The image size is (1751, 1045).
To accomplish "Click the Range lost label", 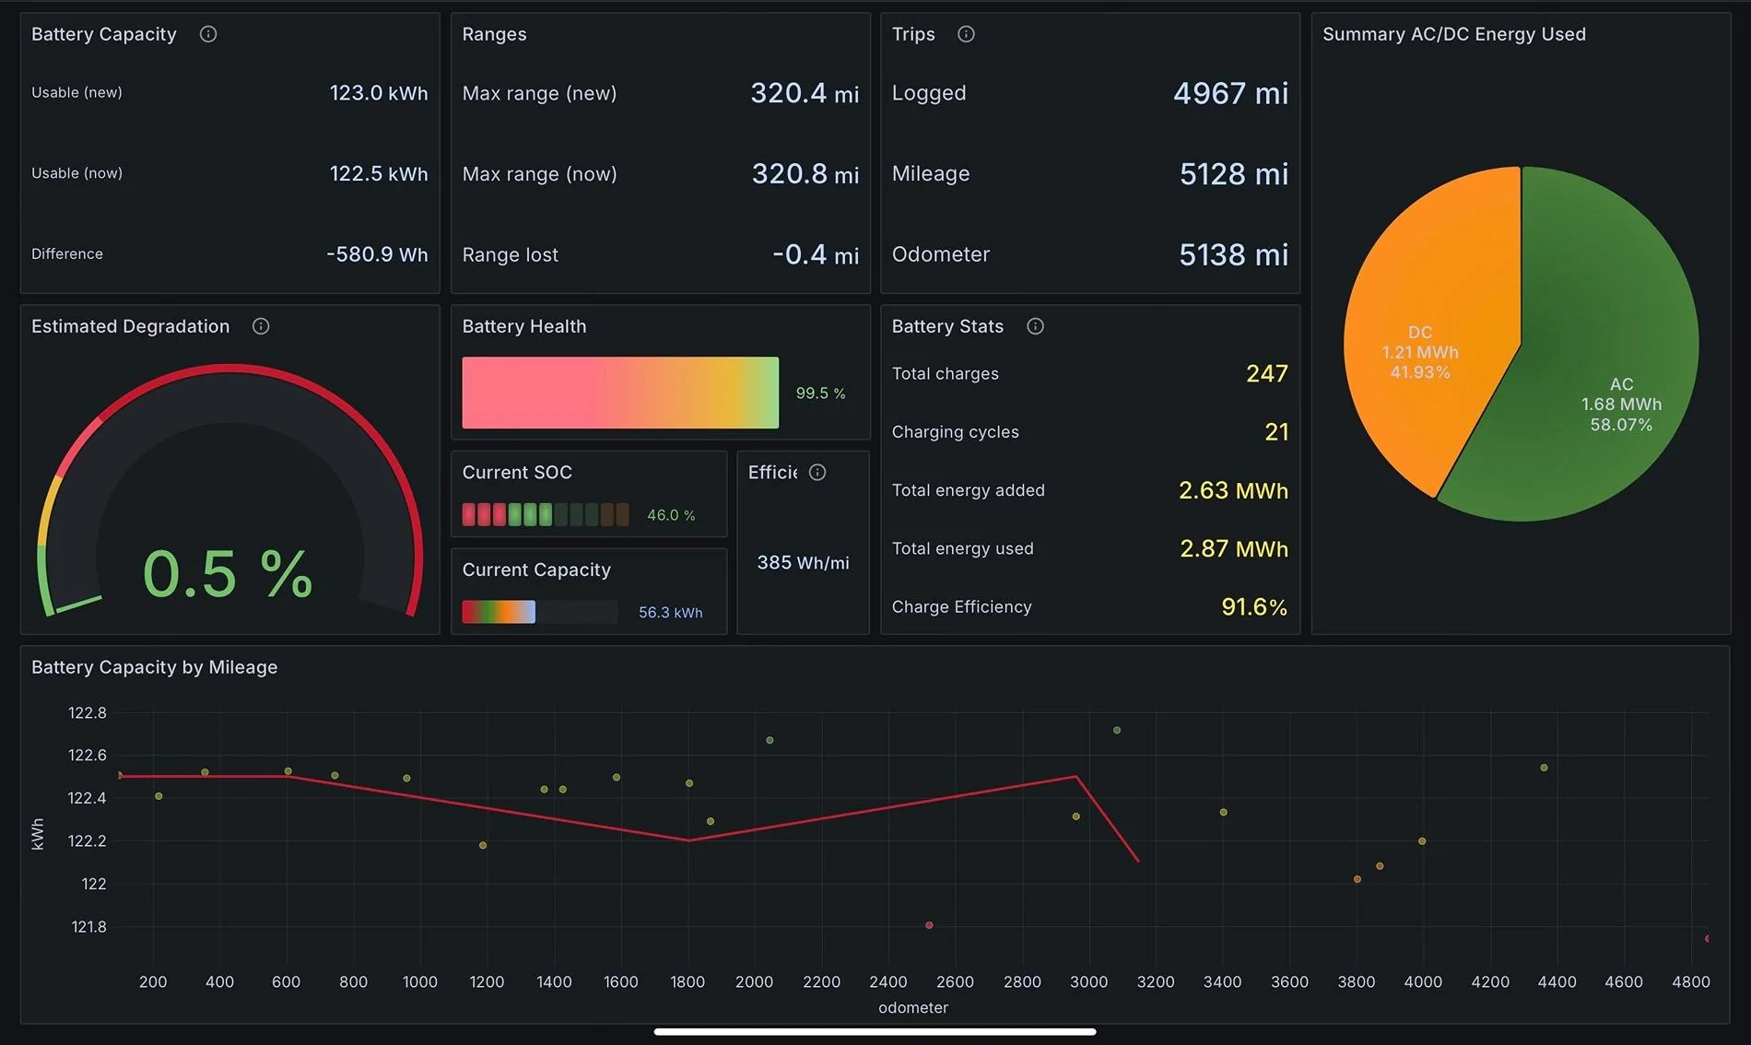I will pos(510,254).
